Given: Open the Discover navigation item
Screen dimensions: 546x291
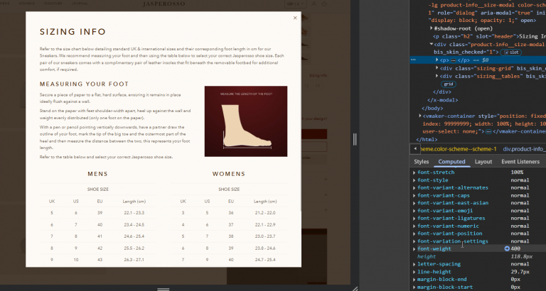Looking at the screenshot, I should pos(53,4).
